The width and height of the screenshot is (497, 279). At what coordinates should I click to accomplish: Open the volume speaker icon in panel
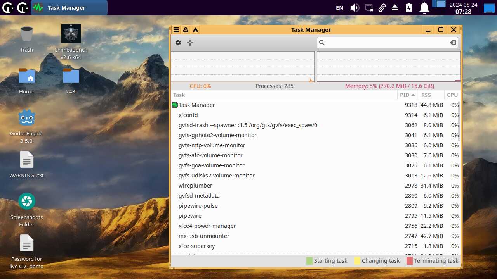click(355, 8)
